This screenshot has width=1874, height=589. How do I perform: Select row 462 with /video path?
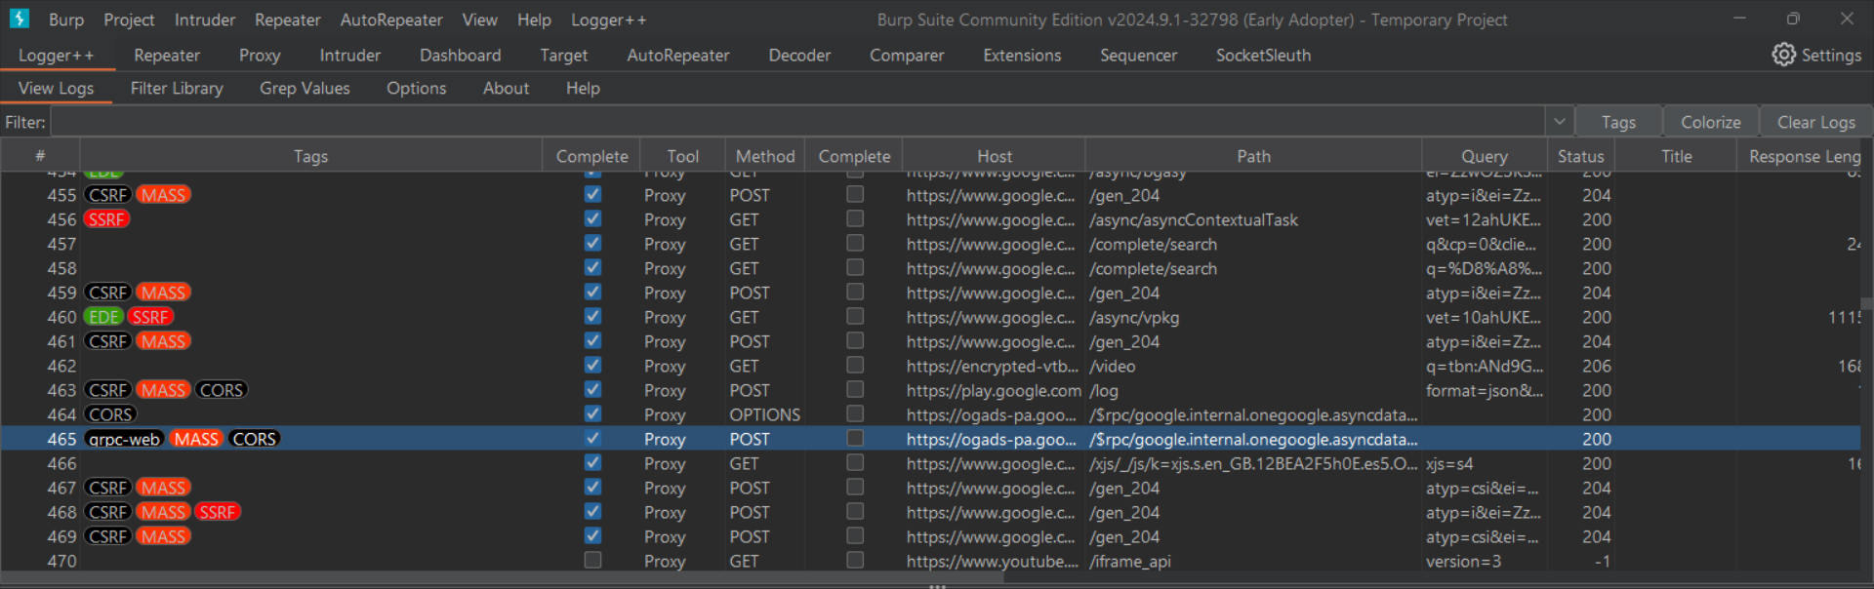(x=930, y=366)
